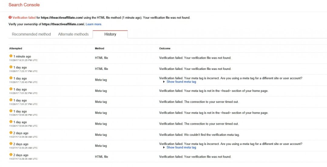Click warning icon for 11/27/17 8:33:25 AM attempt

[x=11, y=144]
